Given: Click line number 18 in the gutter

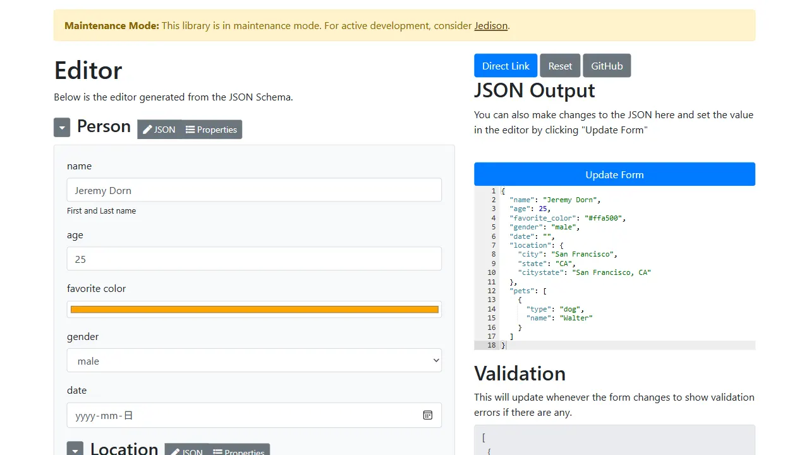Looking at the screenshot, I should [491, 346].
